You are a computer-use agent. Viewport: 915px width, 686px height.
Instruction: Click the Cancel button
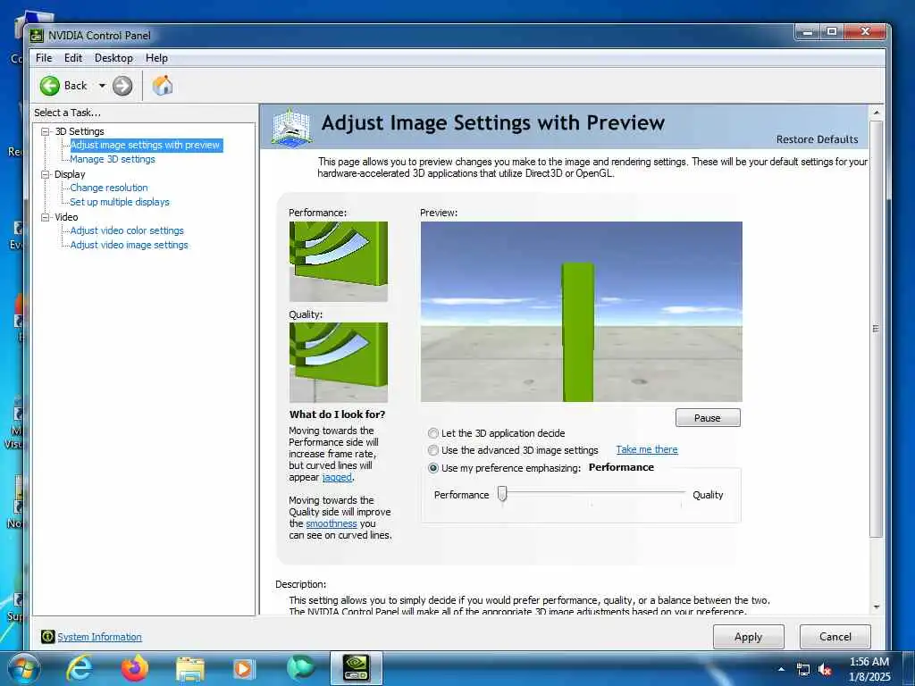tap(835, 636)
